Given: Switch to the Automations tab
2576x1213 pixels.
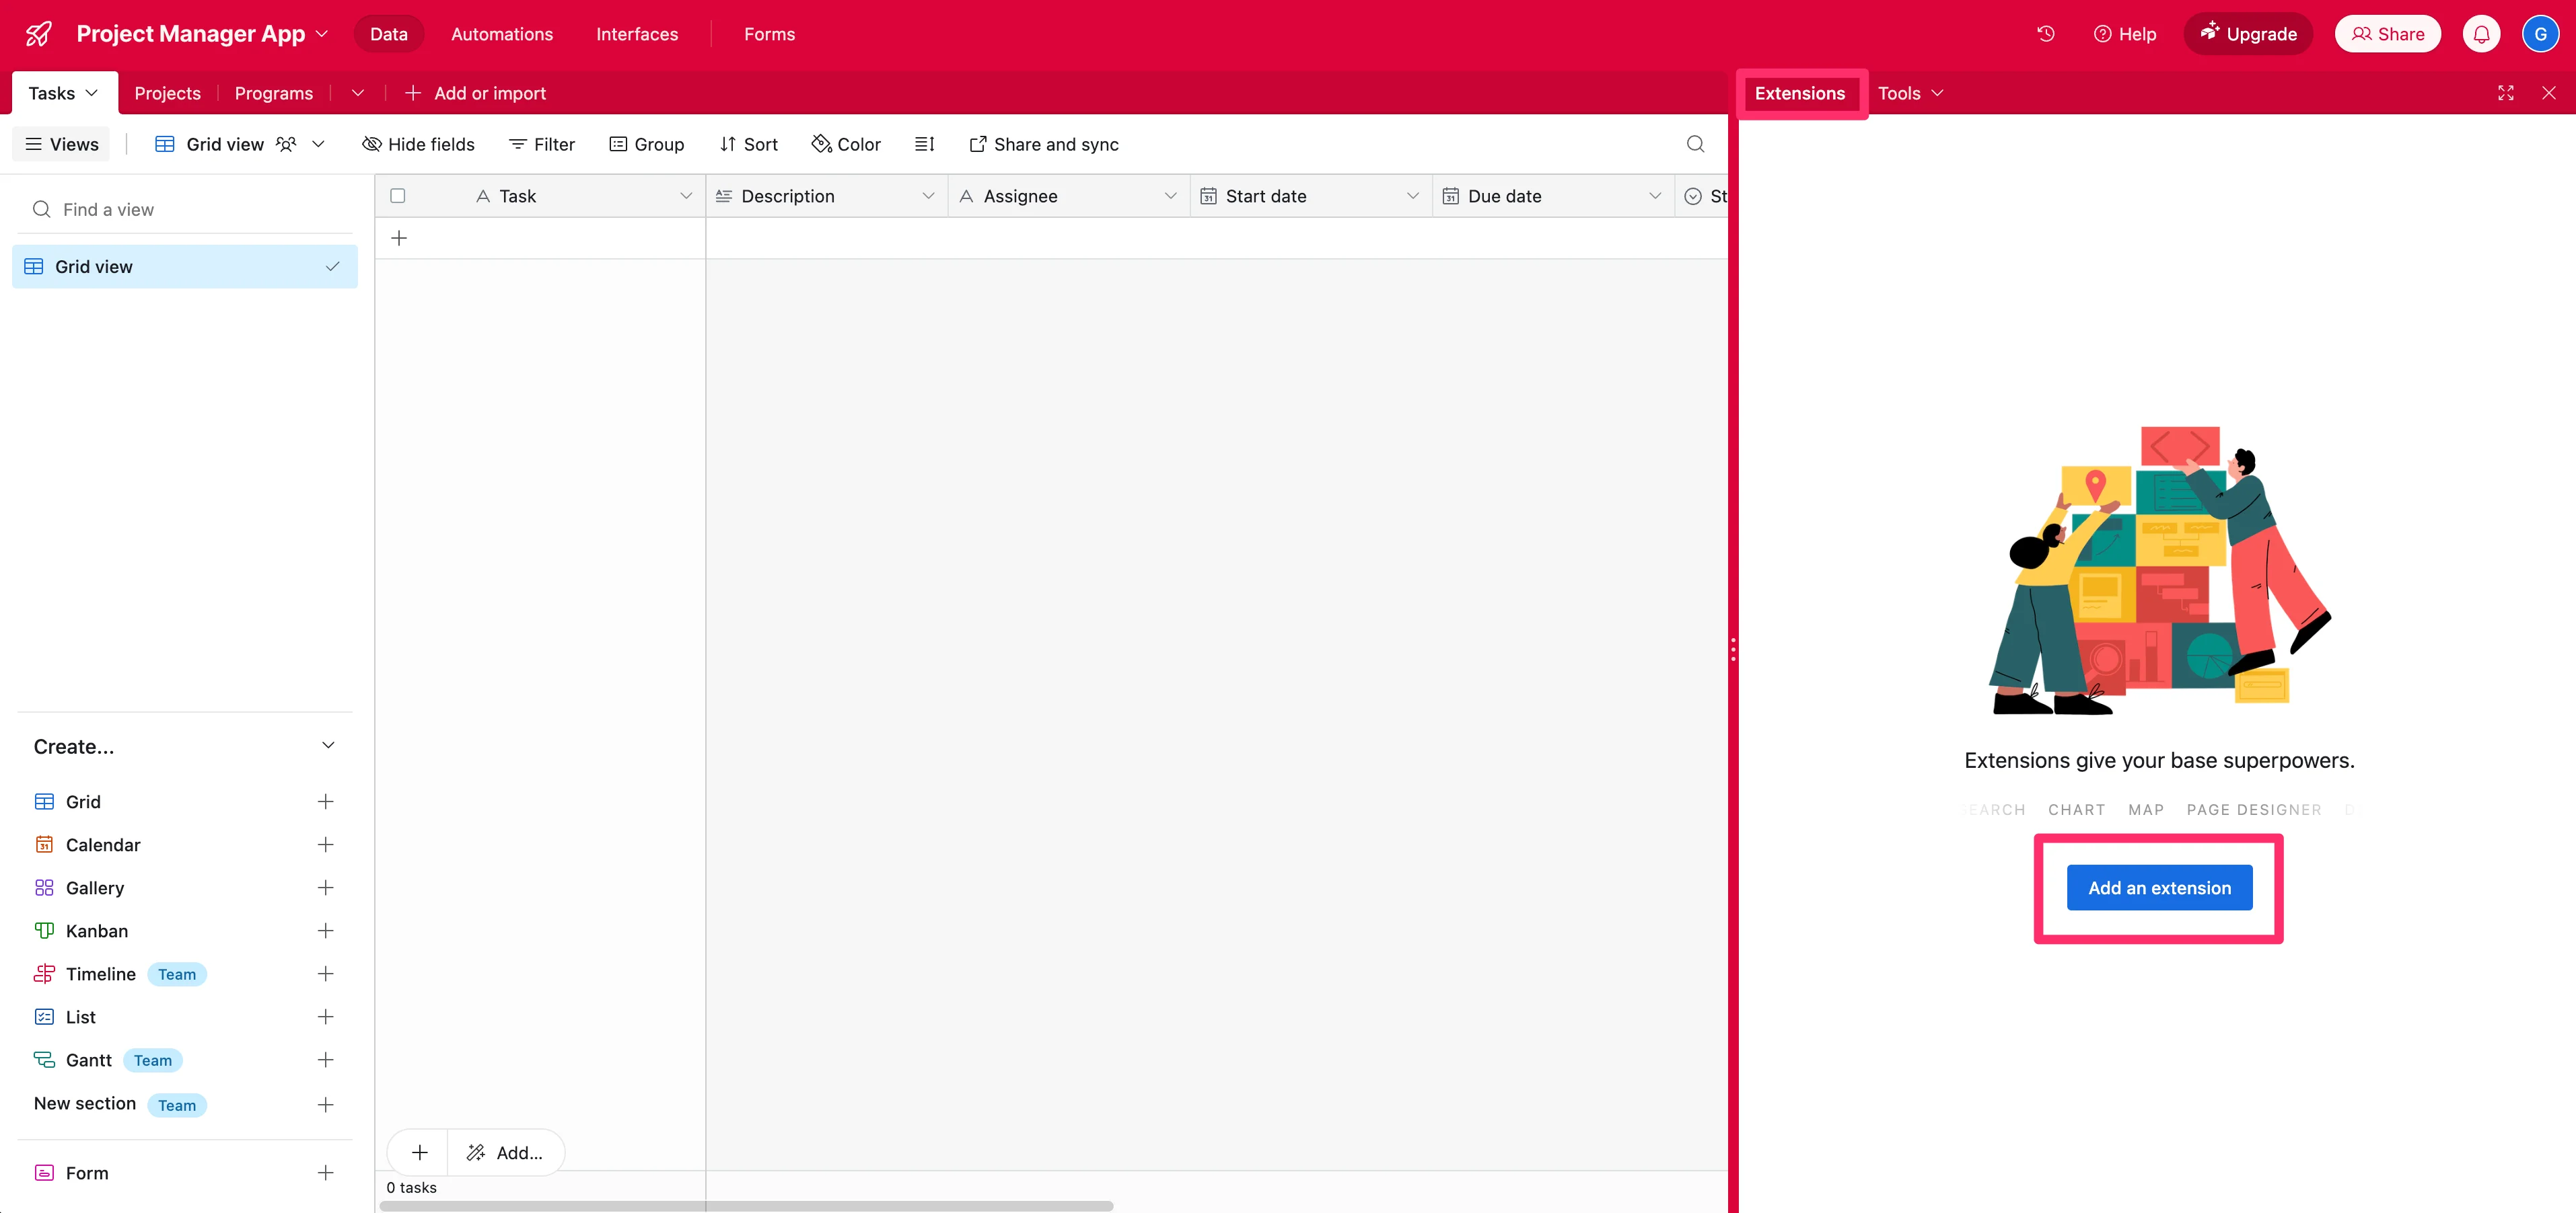Looking at the screenshot, I should point(501,34).
